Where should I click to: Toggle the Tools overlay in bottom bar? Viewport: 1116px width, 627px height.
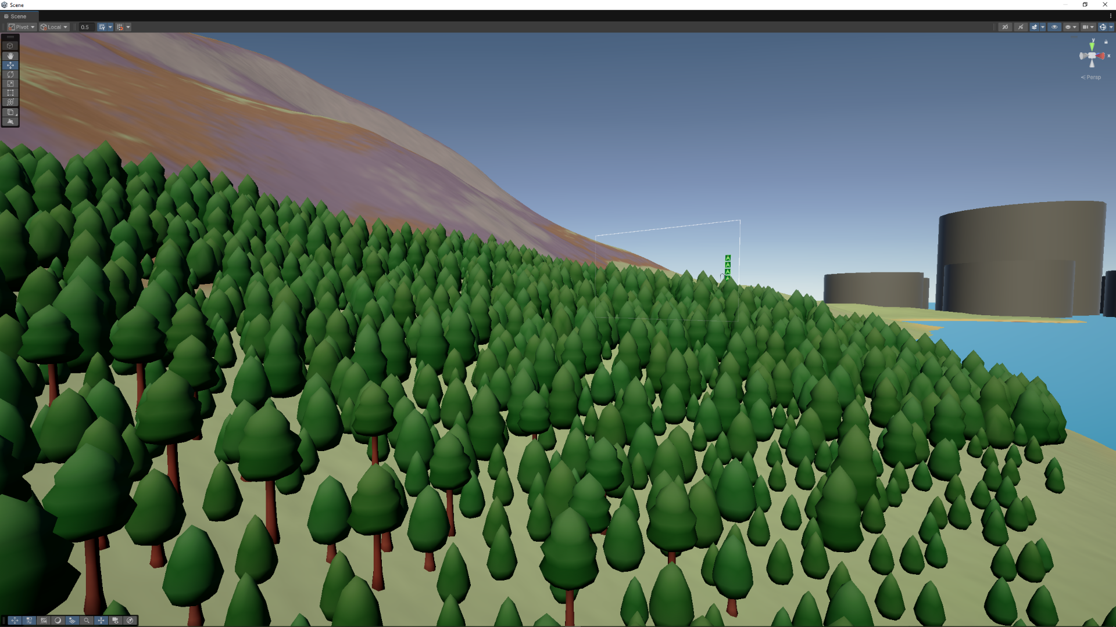(x=15, y=621)
